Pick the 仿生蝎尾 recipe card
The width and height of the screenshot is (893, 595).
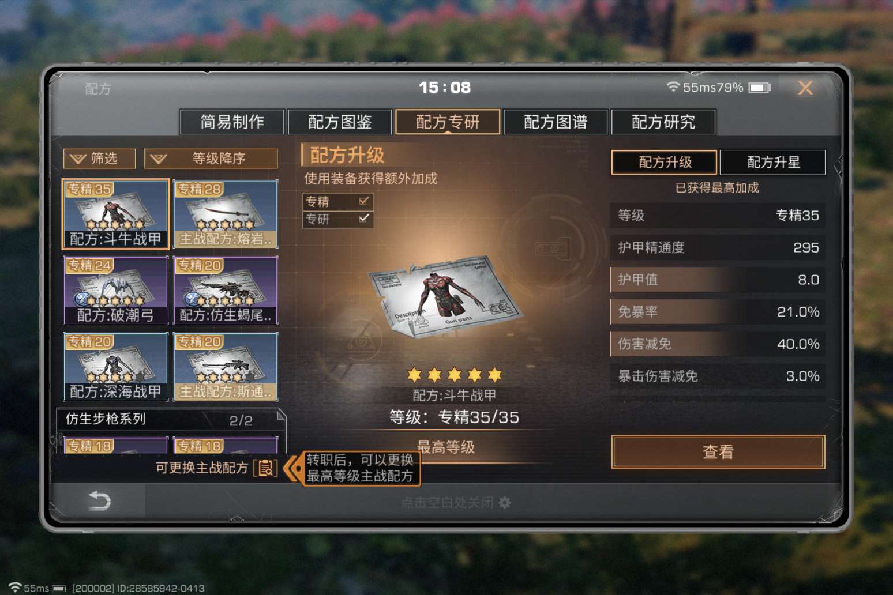click(x=226, y=290)
